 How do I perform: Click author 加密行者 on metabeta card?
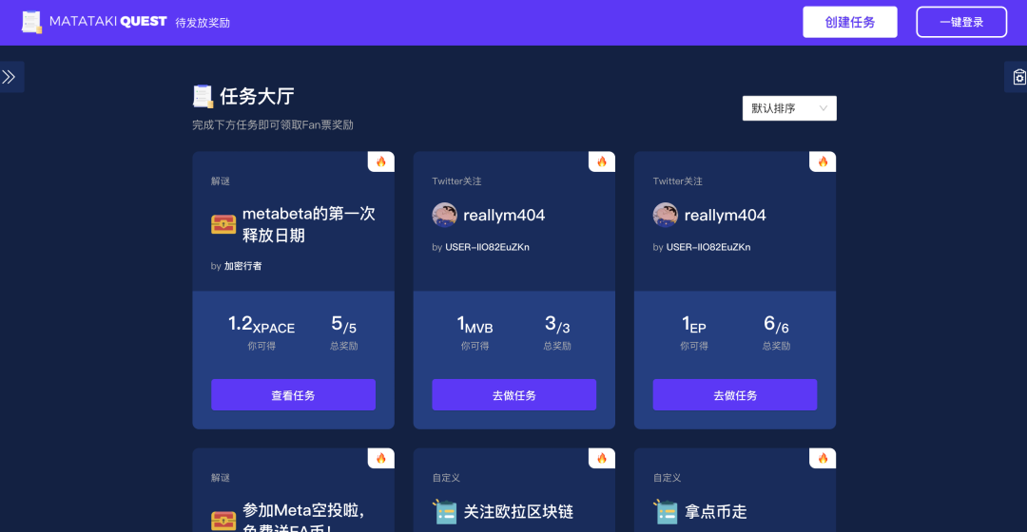[243, 266]
